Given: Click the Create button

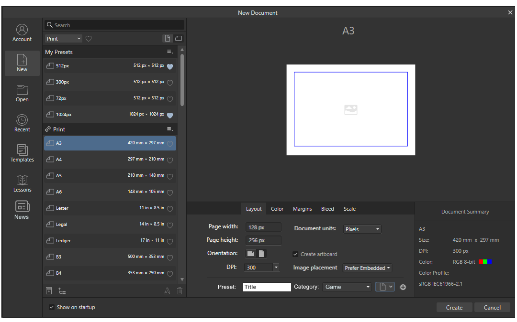Looking at the screenshot, I should (x=454, y=308).
